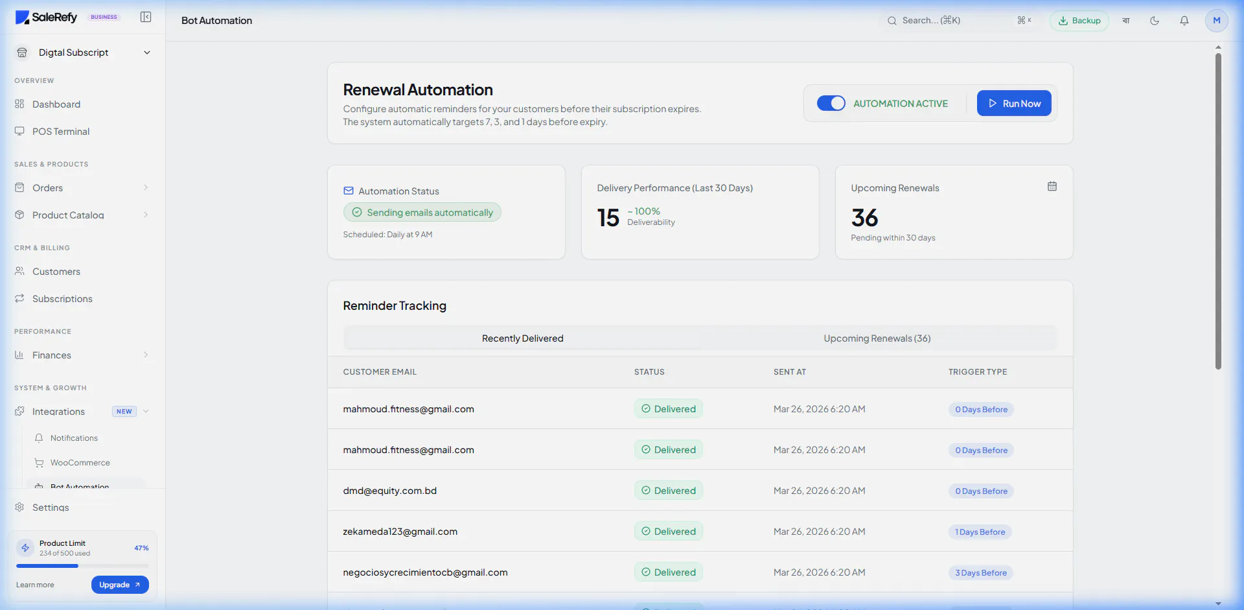Switch to dark mode moon icon
The image size is (1244, 610).
(1155, 21)
